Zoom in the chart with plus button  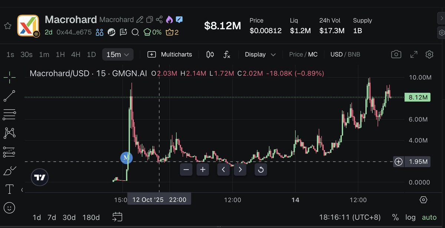pos(203,170)
